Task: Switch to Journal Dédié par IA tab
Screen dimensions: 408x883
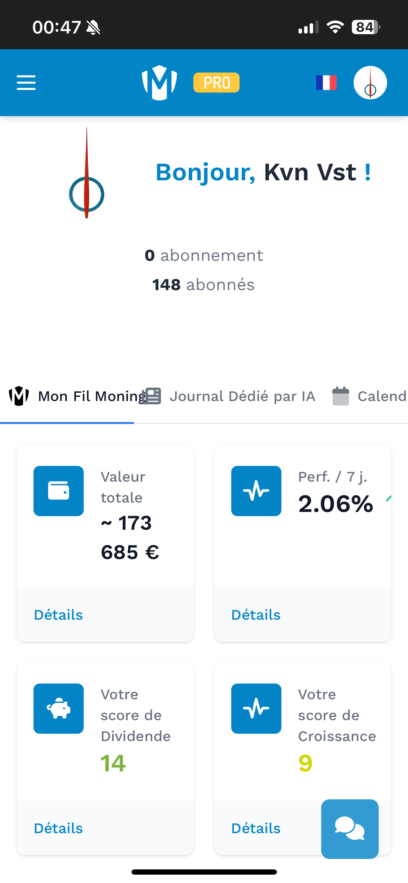Action: [231, 397]
